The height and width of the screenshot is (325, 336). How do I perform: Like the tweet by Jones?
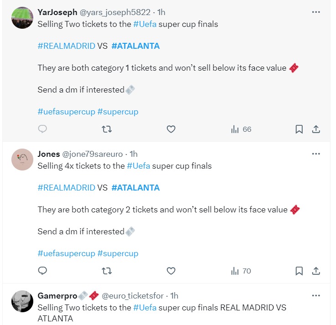[171, 271]
